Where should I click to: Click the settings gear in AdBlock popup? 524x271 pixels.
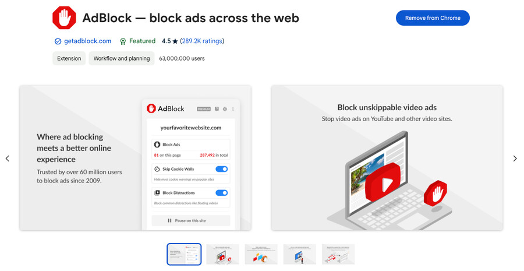click(x=225, y=109)
